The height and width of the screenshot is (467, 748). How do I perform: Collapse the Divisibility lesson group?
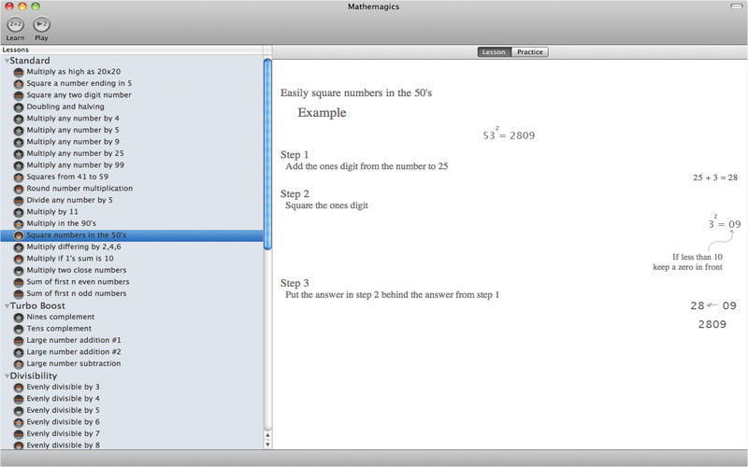7,376
